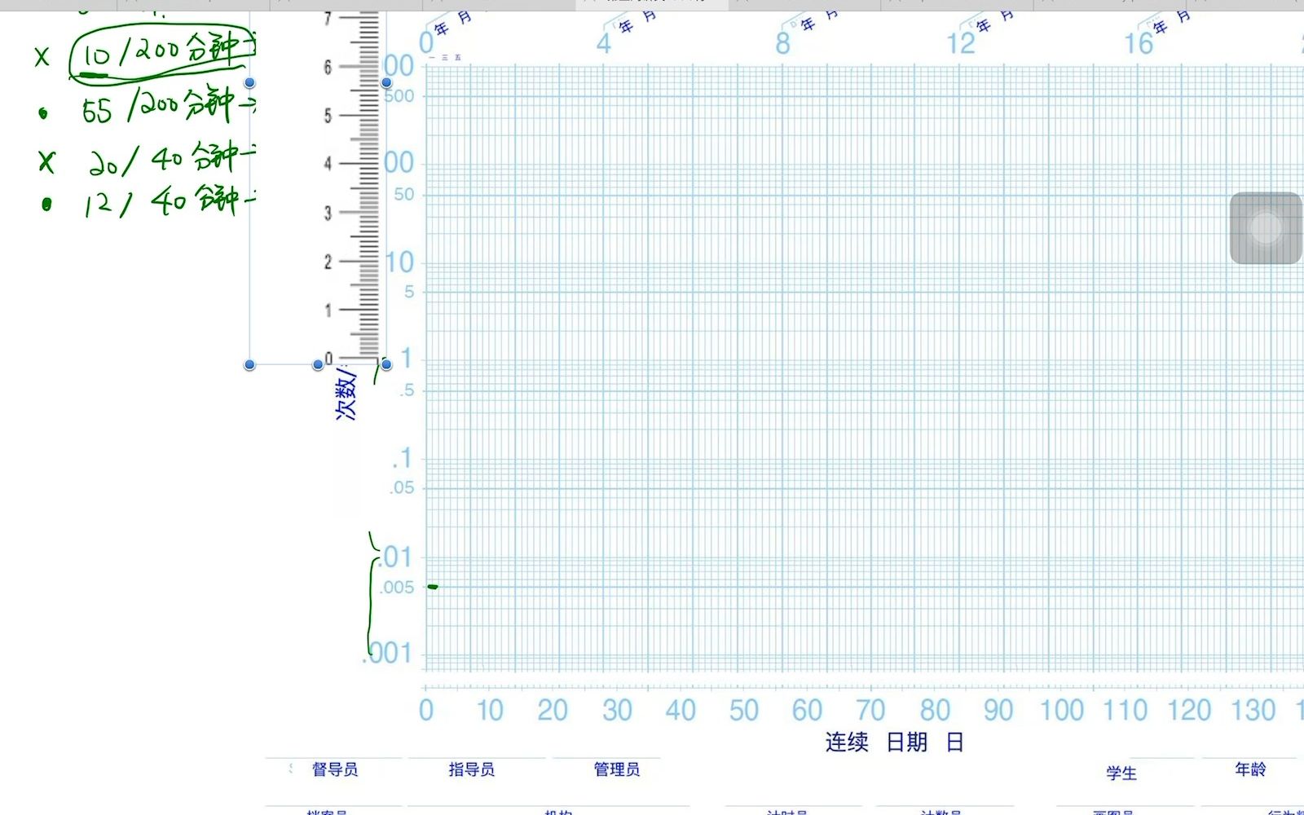Image resolution: width=1304 pixels, height=815 pixels.
Task: Tap the floating AssistiveTouch button
Action: (1265, 228)
